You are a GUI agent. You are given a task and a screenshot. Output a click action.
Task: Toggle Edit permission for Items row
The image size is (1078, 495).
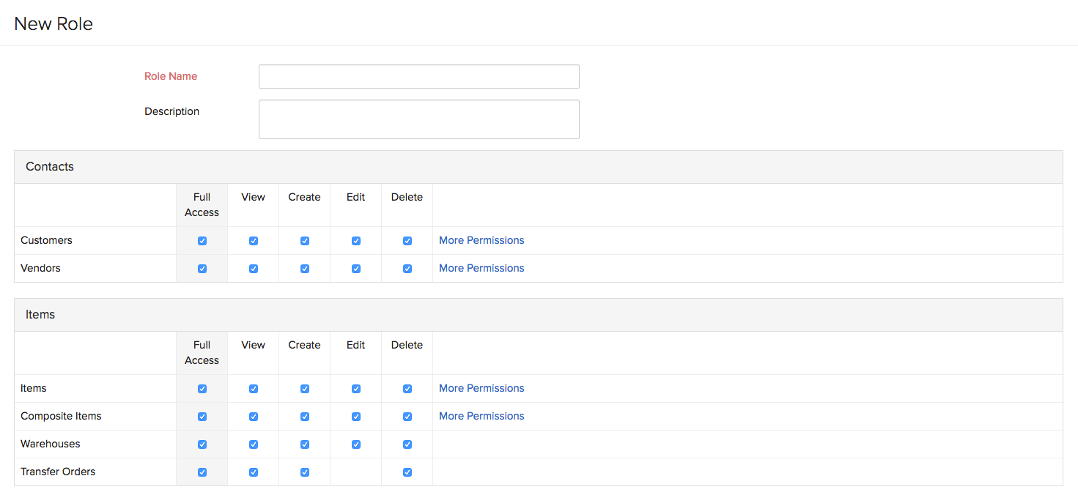point(356,389)
